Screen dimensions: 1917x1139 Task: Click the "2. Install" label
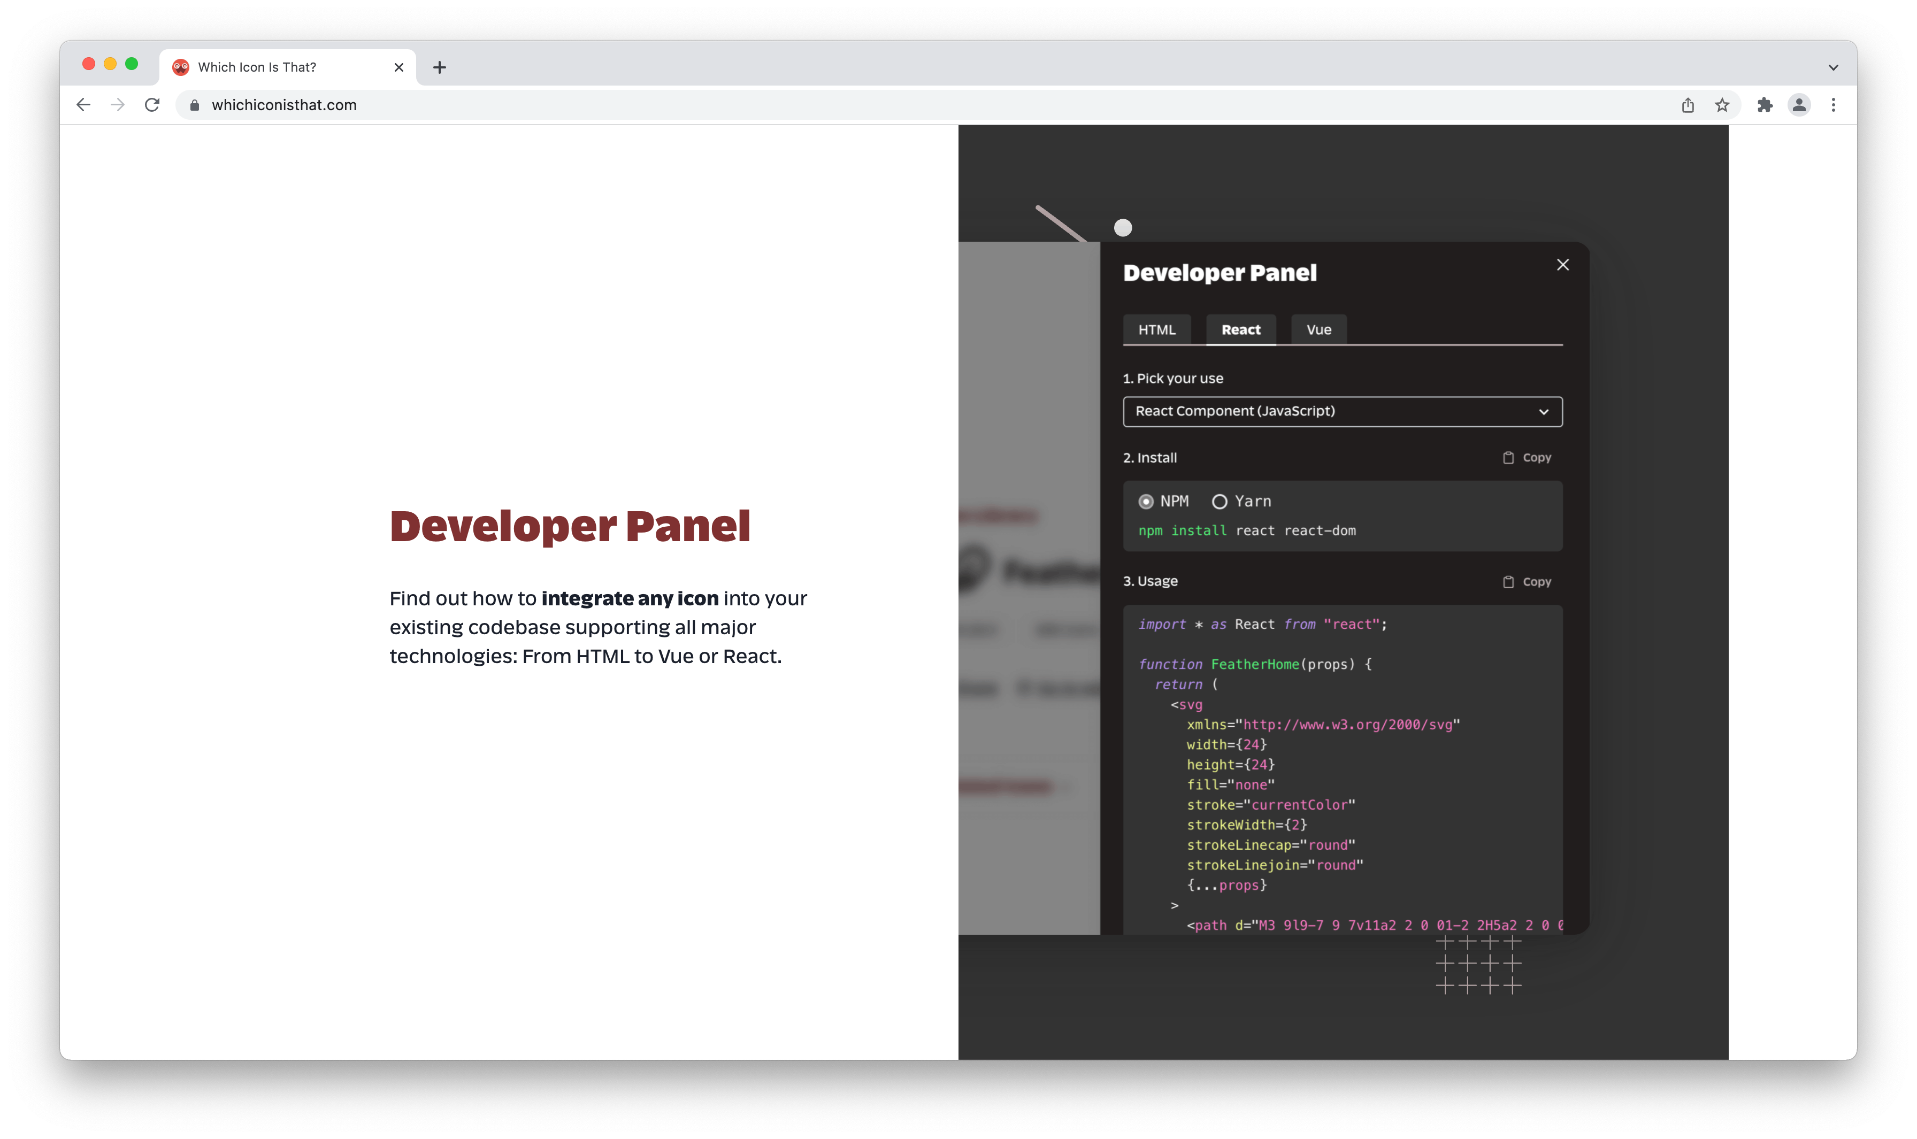pos(1149,457)
